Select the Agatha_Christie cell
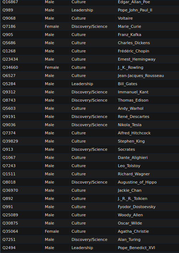Image resolution: width=179 pixels, height=253 pixels. coord(147,231)
